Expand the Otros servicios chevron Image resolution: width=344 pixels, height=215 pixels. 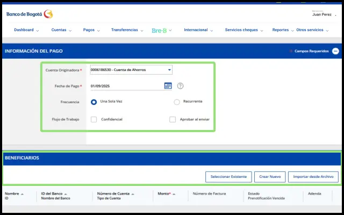[327, 31]
